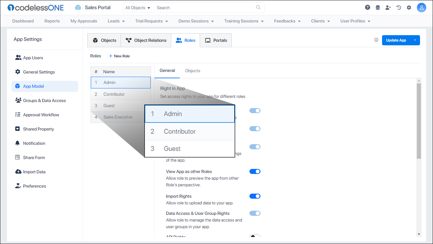
Task: Expand the Leads menu dropdown
Action: (116, 21)
